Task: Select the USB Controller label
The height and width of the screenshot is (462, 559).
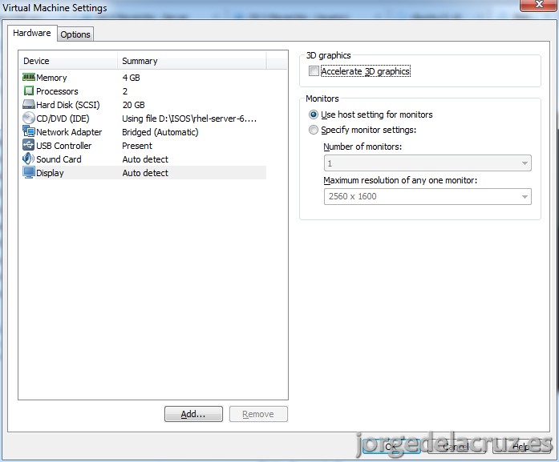Action: tap(64, 146)
